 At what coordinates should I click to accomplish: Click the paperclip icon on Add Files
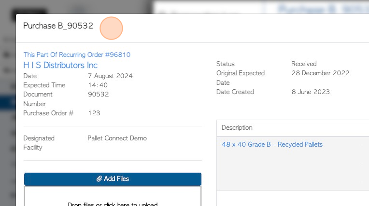pos(99,179)
